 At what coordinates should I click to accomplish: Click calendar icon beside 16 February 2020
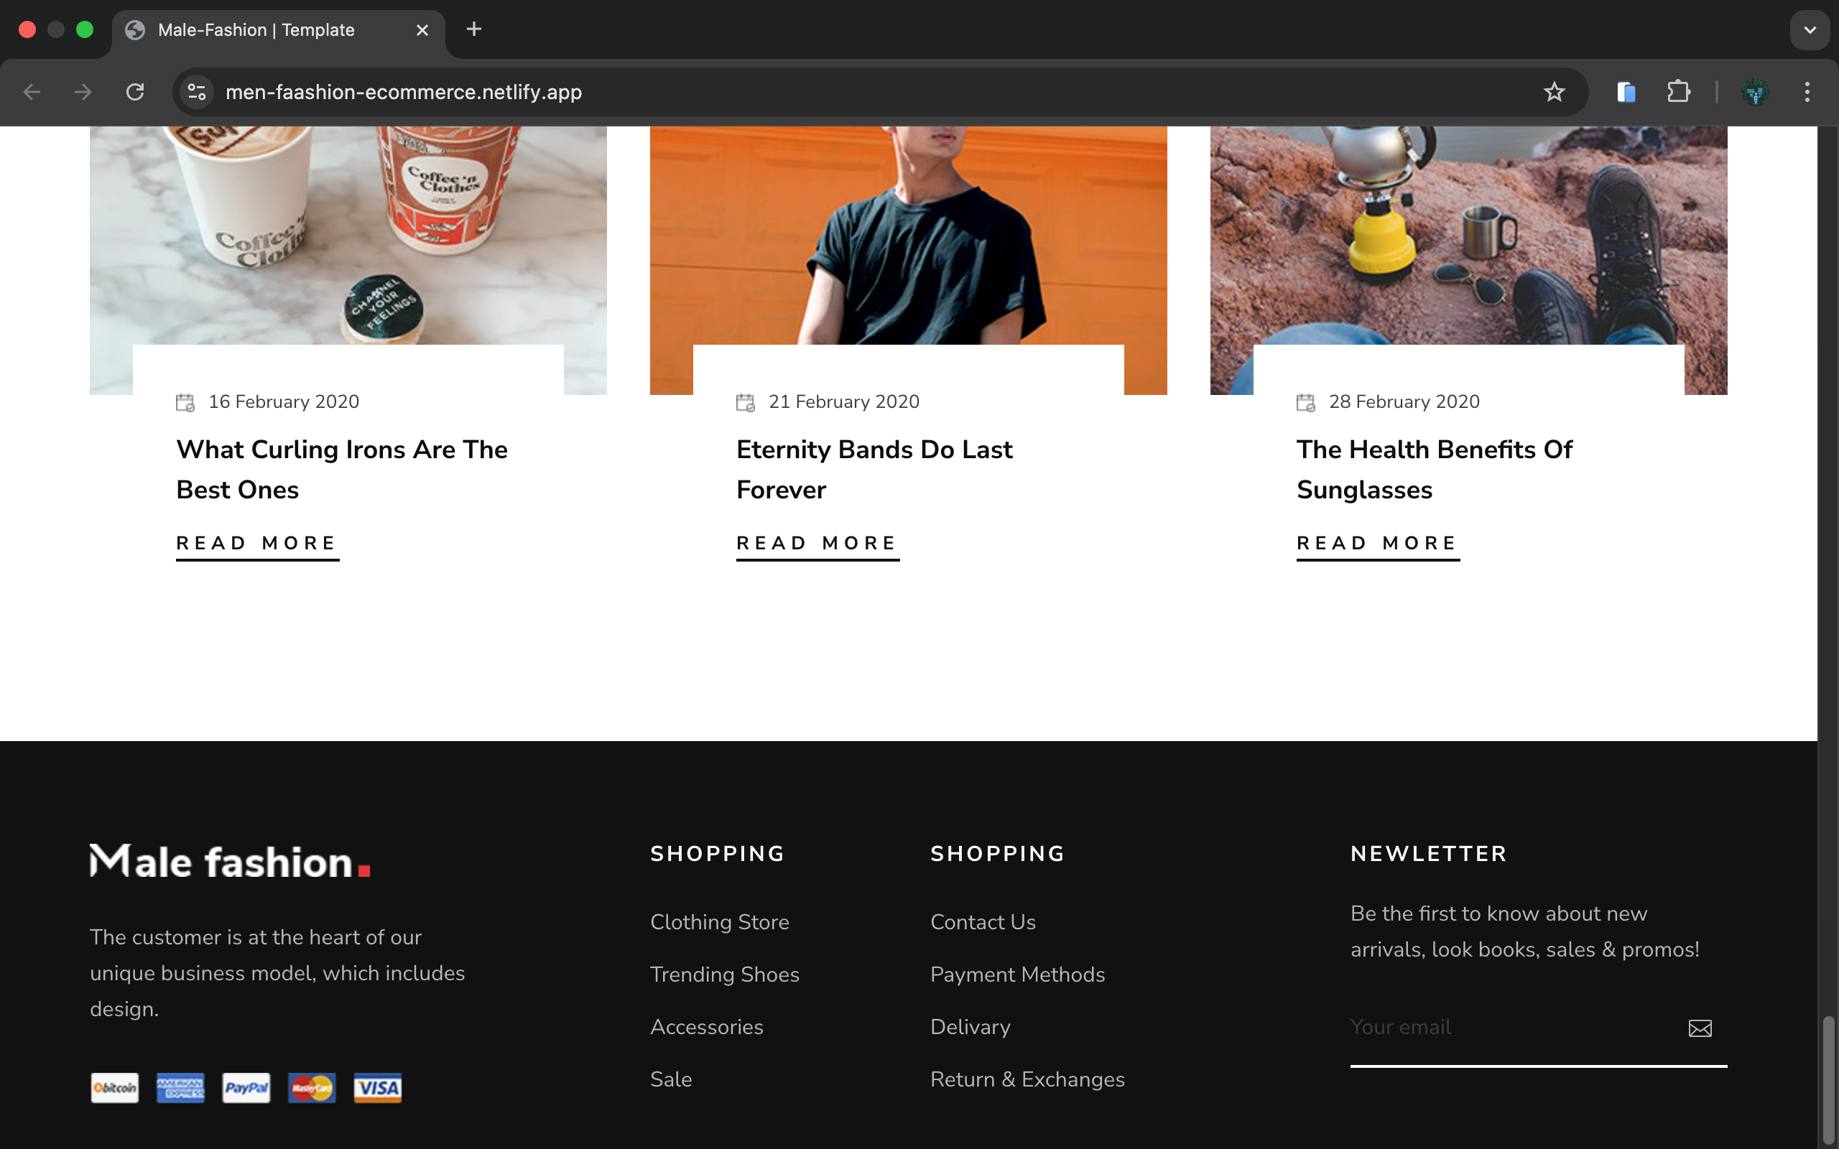click(185, 402)
